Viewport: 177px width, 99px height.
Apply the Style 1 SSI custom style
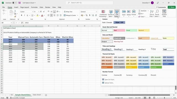(x=119, y=23)
